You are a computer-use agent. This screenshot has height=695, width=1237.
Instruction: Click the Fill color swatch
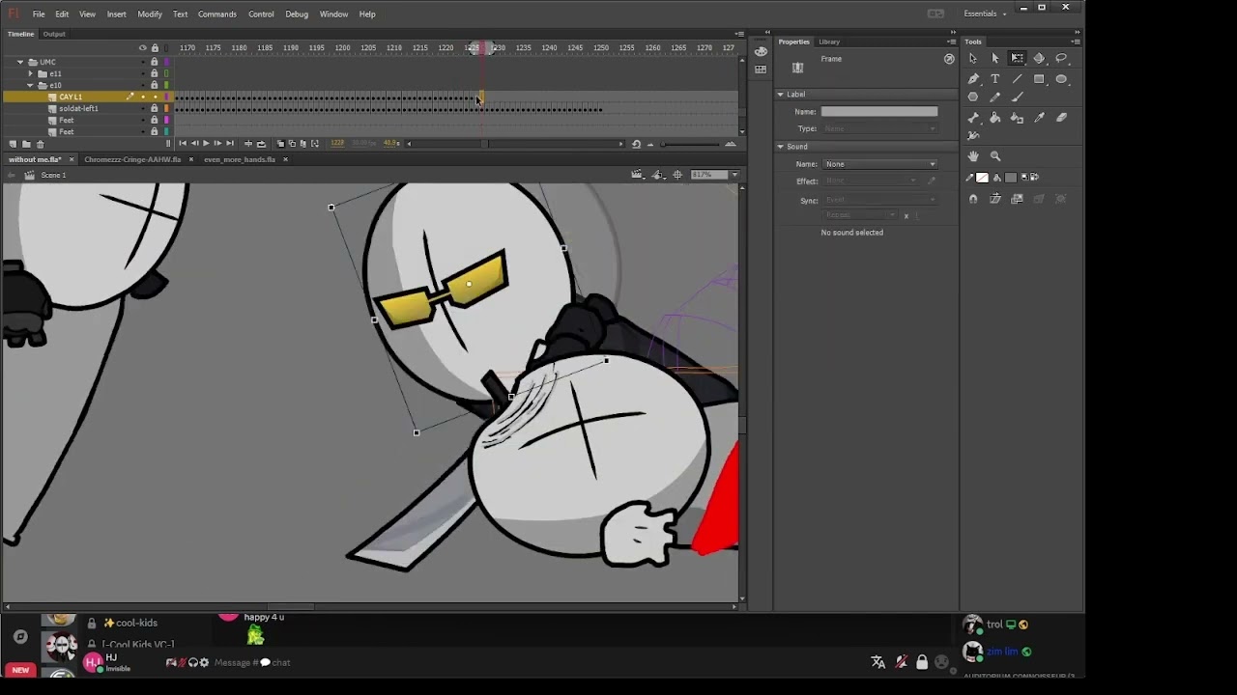[1011, 178]
